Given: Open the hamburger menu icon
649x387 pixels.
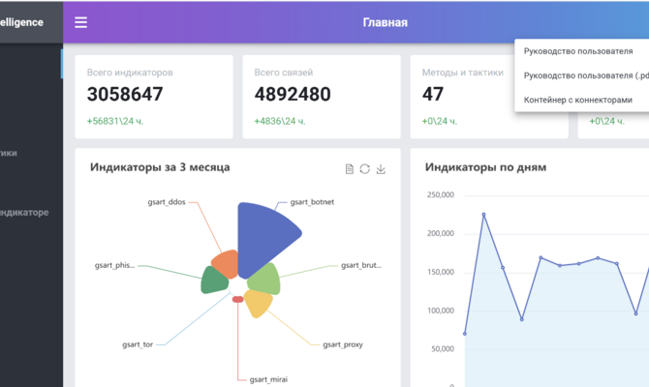Looking at the screenshot, I should 80,22.
